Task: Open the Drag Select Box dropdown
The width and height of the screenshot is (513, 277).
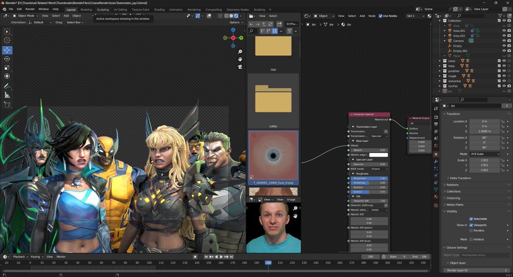Action: (75, 22)
